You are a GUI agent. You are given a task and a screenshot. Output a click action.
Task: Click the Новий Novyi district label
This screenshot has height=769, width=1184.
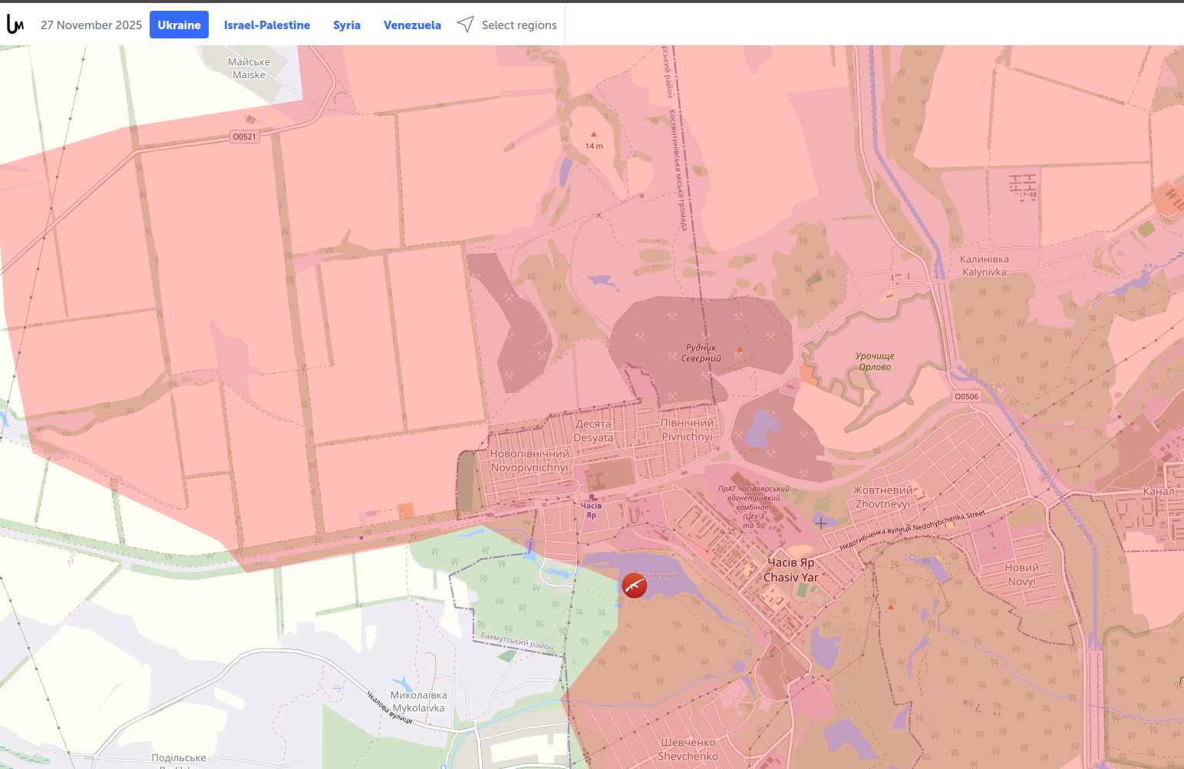pyautogui.click(x=1022, y=574)
